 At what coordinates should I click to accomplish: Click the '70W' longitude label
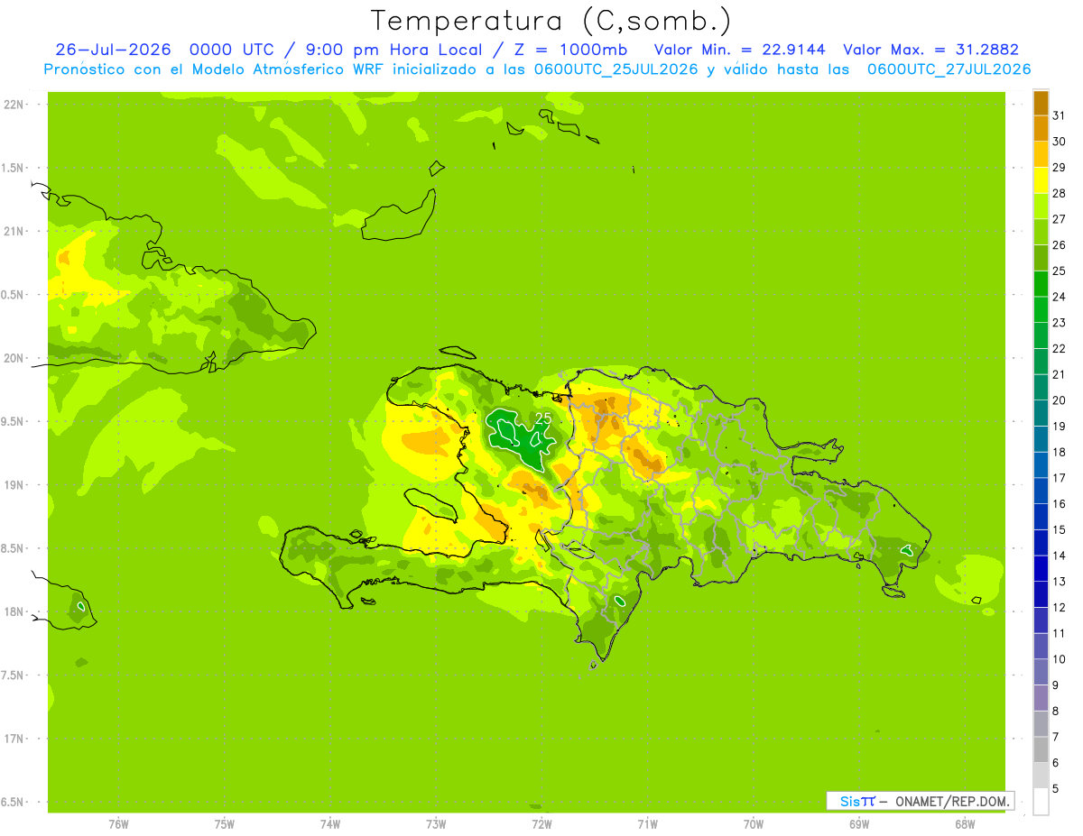754,823
